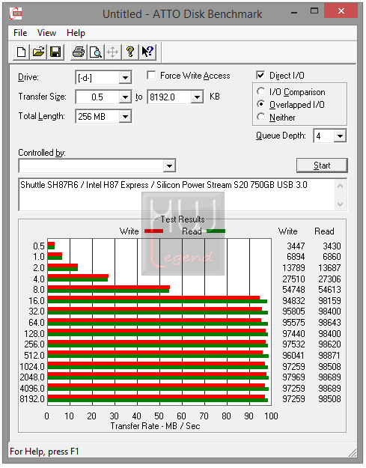The image size is (366, 468).
Task: Select the Overlapped I/O radio button
Action: click(260, 104)
